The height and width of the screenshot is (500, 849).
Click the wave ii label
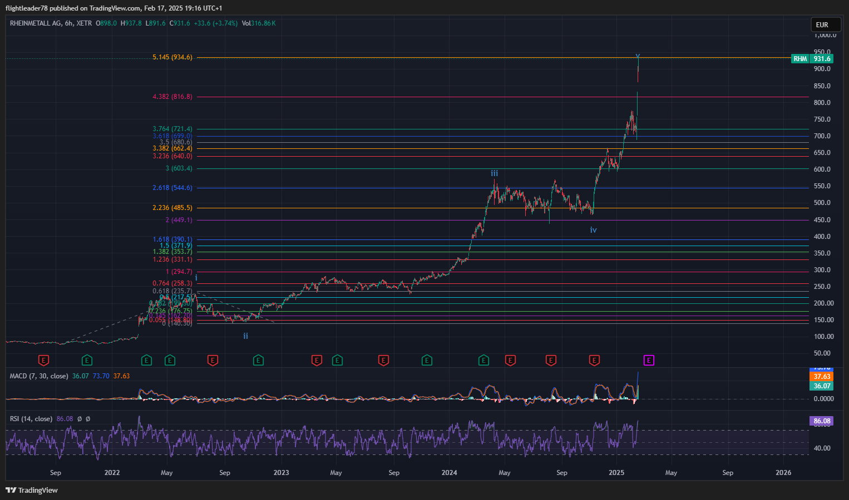245,336
